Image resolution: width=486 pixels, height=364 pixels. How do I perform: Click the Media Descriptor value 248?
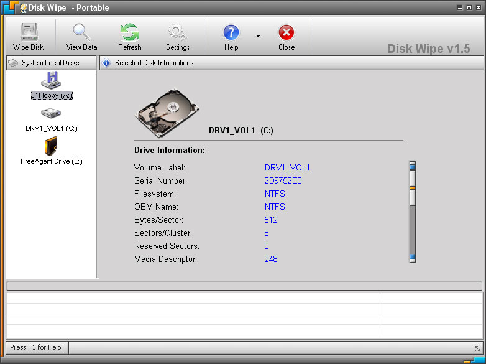click(x=271, y=259)
